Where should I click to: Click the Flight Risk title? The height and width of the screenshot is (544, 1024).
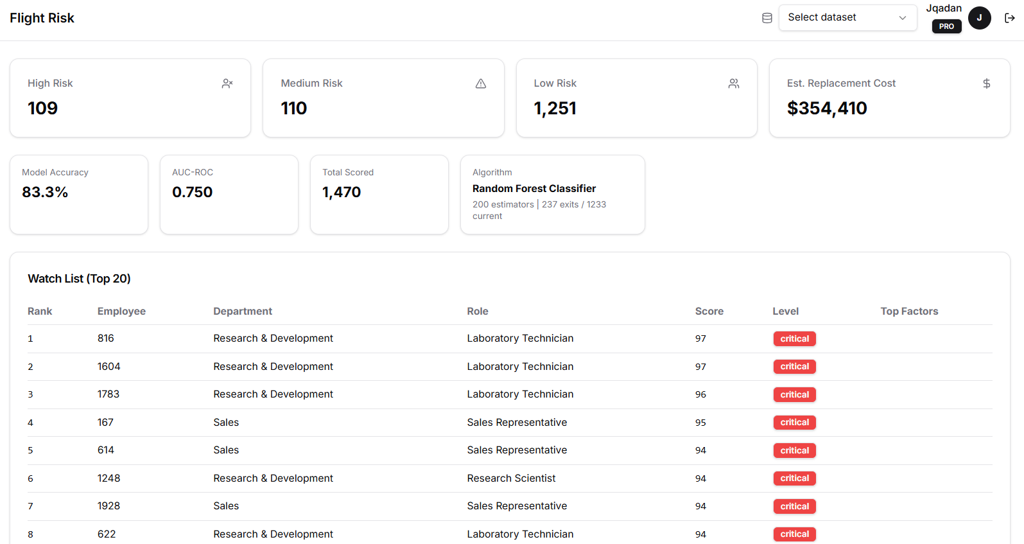coord(42,18)
